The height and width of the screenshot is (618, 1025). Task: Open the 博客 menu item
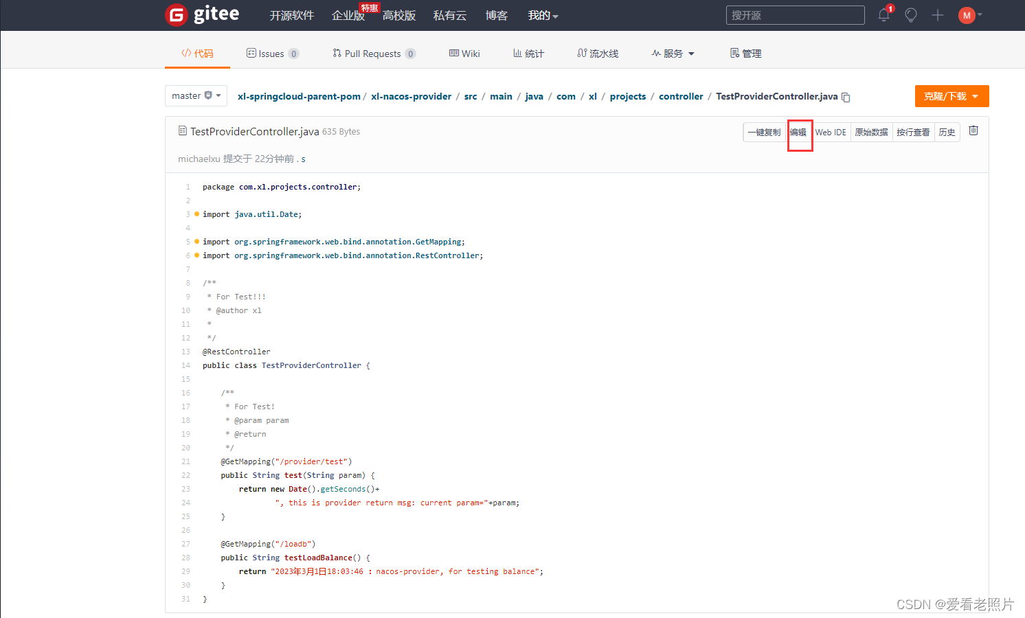click(497, 15)
